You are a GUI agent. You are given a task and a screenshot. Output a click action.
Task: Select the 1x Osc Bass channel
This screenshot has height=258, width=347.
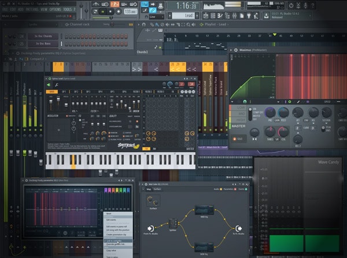coord(41,43)
